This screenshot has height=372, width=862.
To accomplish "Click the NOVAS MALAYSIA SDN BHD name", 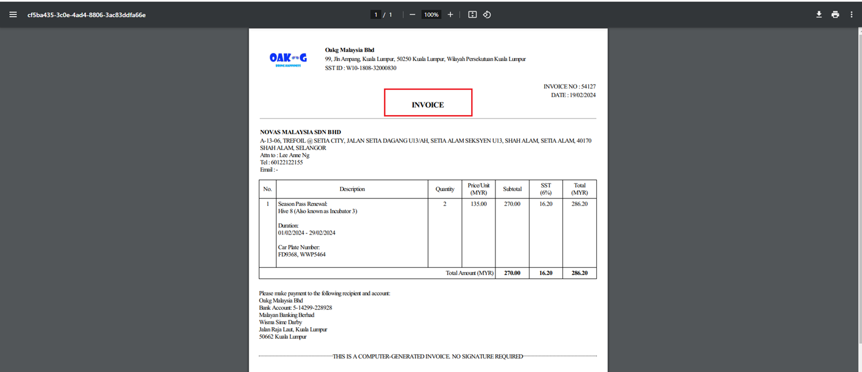I will 300,132.
